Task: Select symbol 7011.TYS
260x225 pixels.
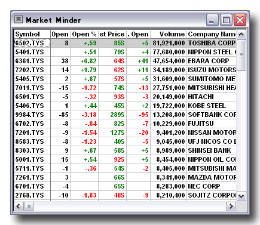Action: pyautogui.click(x=29, y=88)
